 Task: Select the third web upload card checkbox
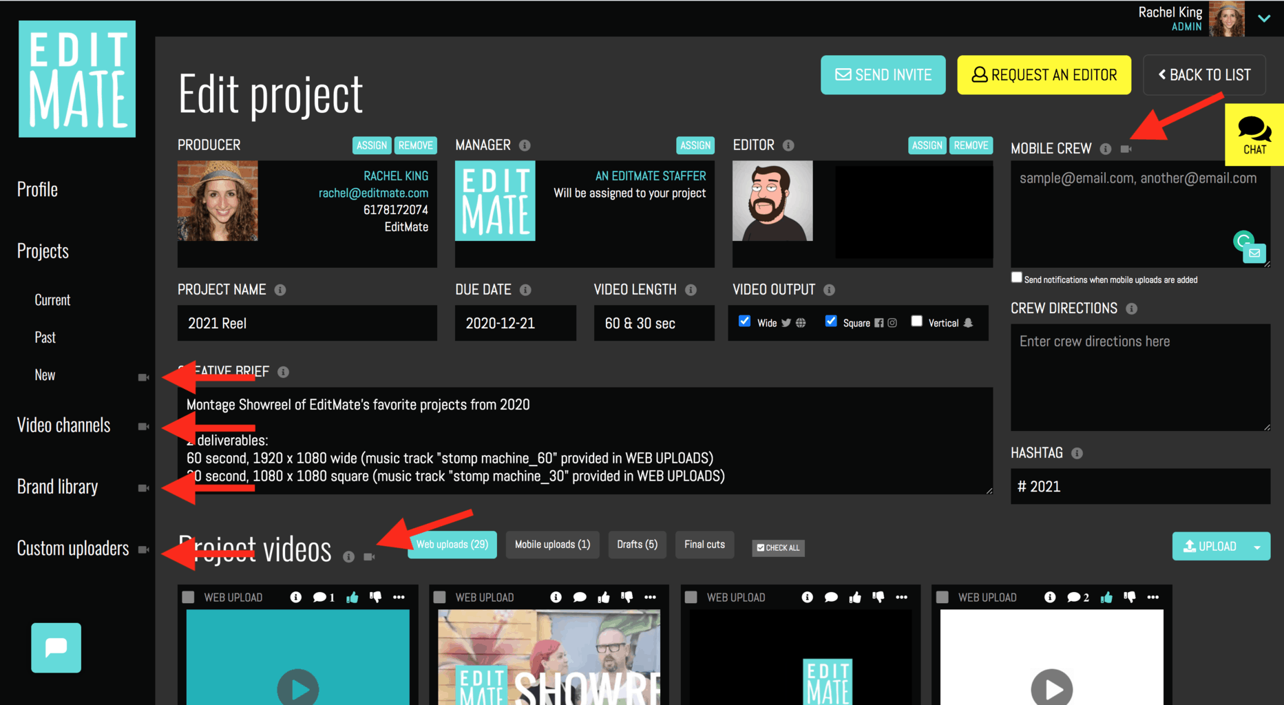691,597
